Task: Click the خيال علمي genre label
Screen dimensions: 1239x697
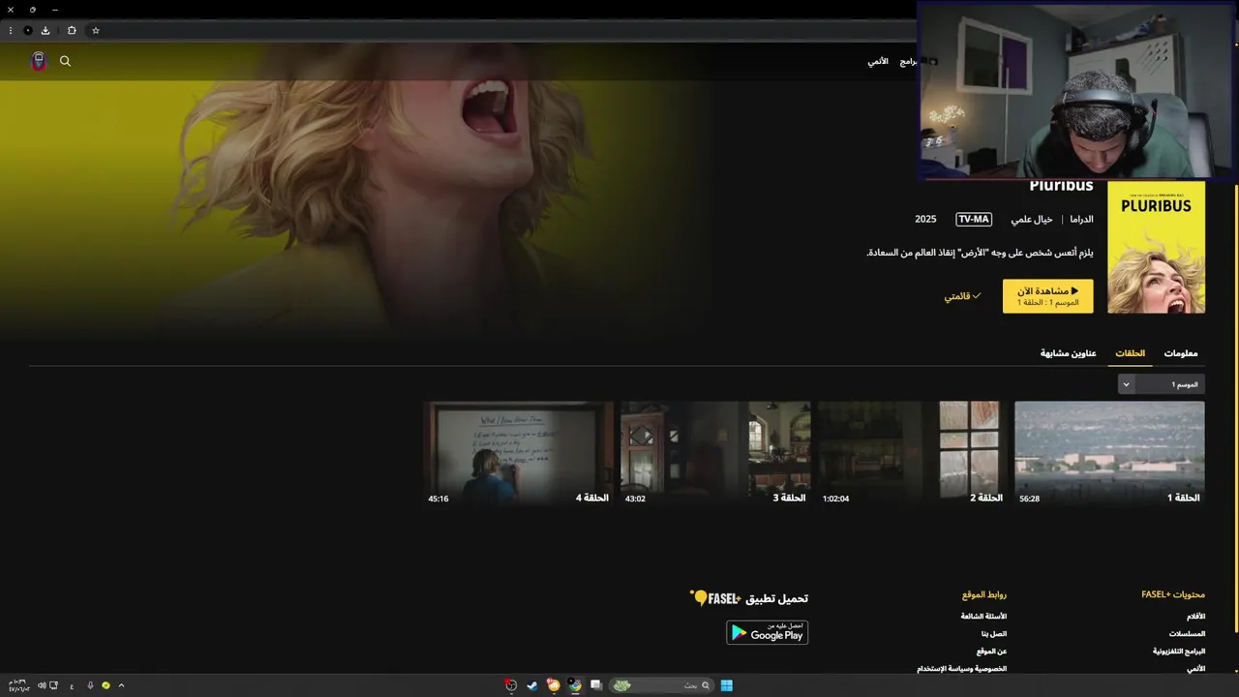Action: pos(1032,220)
